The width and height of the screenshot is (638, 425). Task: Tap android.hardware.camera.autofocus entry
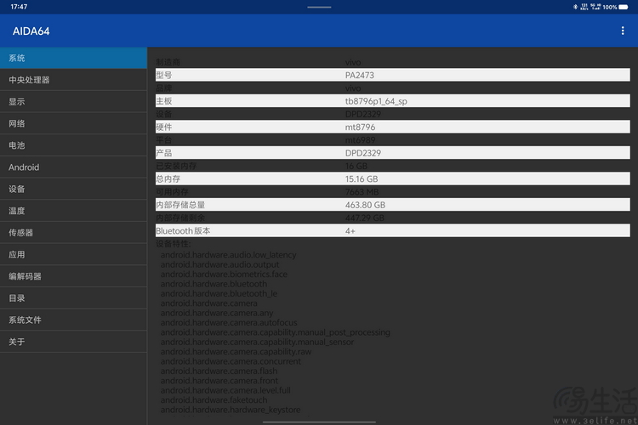pyautogui.click(x=229, y=322)
